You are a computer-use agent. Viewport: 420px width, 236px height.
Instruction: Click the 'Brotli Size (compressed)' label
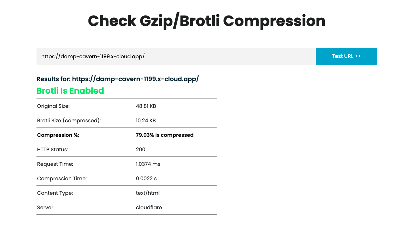(x=69, y=120)
